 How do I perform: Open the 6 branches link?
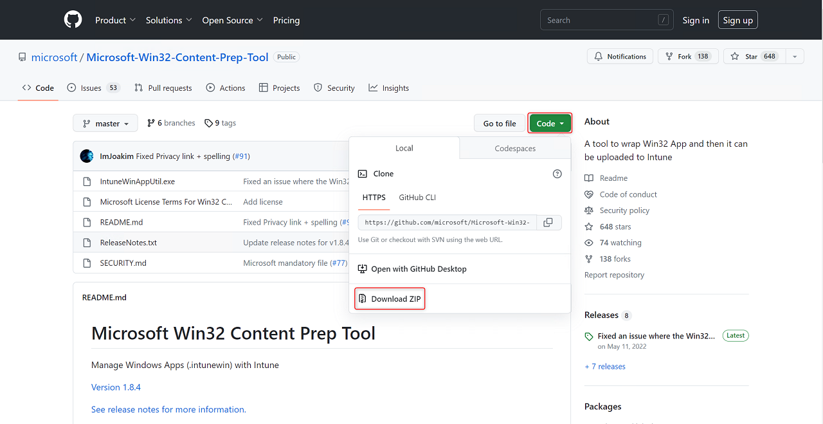171,123
